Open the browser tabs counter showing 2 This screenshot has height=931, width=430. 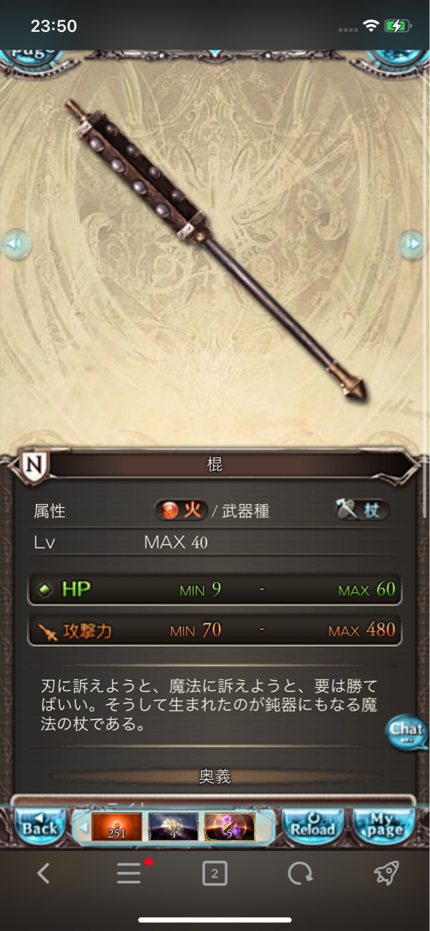point(214,874)
